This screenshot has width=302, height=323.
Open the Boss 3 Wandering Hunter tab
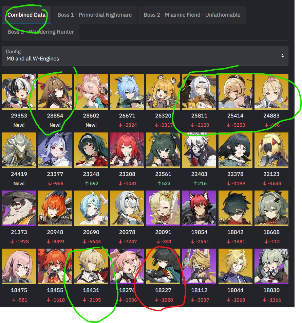(x=41, y=32)
